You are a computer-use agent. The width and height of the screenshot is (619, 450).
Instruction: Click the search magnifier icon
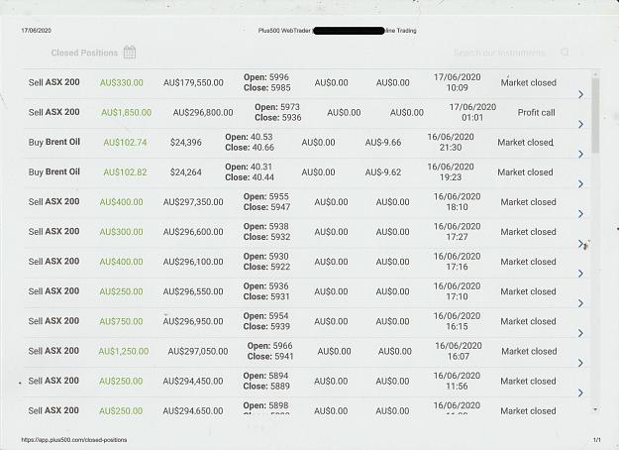[565, 53]
